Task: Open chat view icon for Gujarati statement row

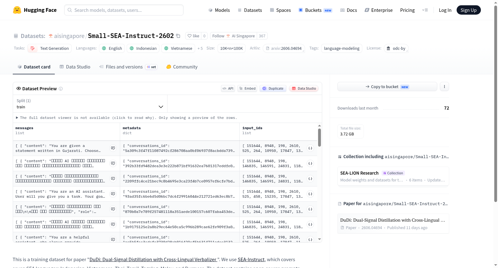Action: point(113,148)
